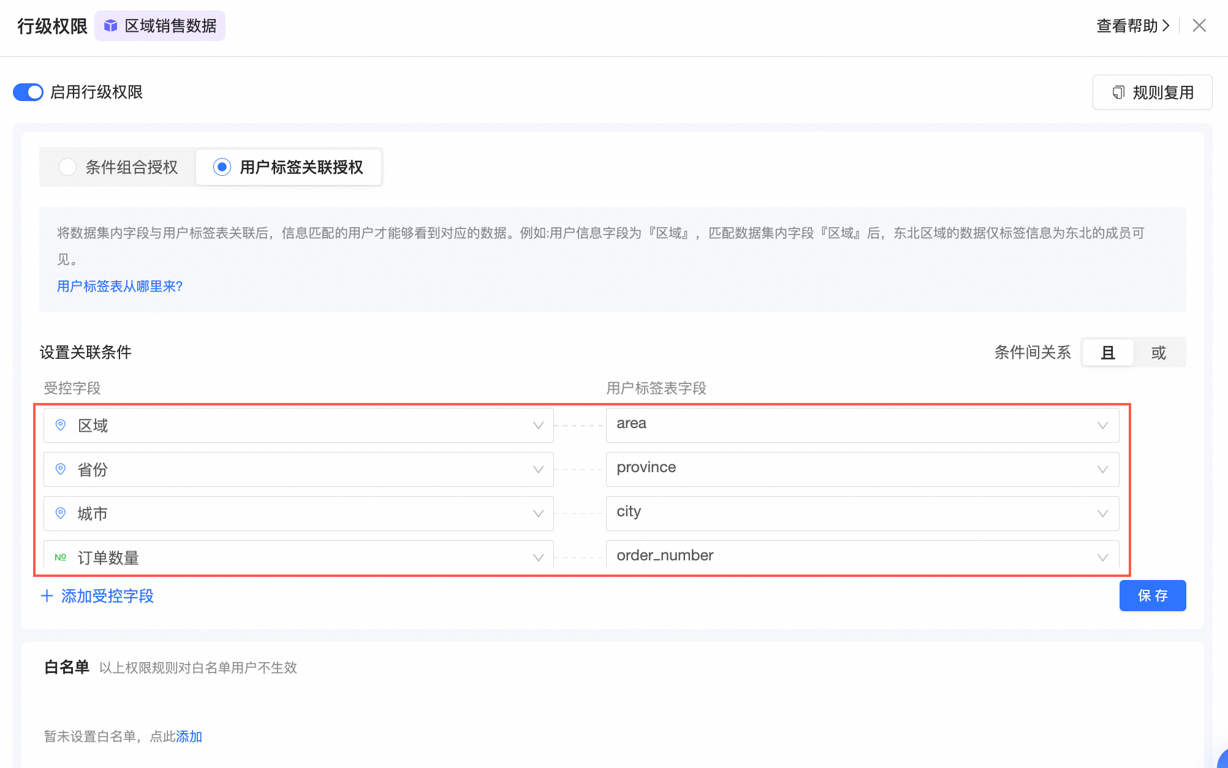1228x768 pixels.
Task: Select the 用户标签关联授权 radio option
Action: (222, 167)
